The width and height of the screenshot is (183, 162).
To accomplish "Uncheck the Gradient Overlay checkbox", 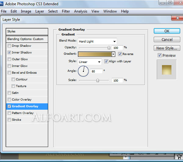I will [x=9, y=106].
